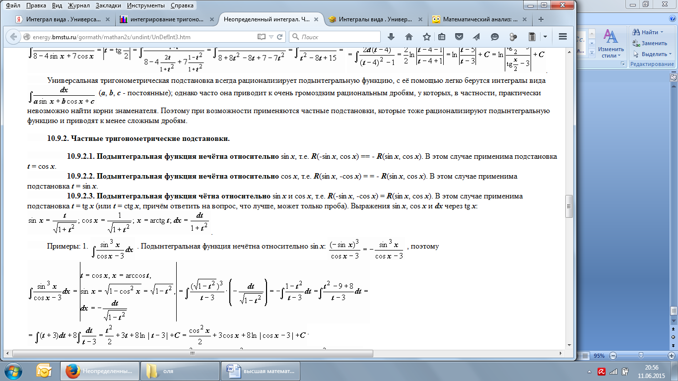Expand overflow toolbar dropdown arrow in Firefox

click(545, 37)
